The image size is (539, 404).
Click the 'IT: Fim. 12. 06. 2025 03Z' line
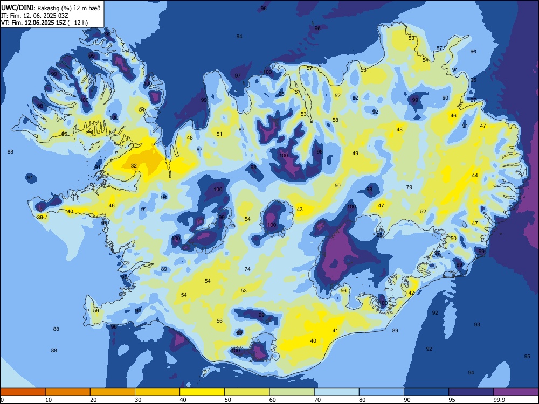point(33,16)
